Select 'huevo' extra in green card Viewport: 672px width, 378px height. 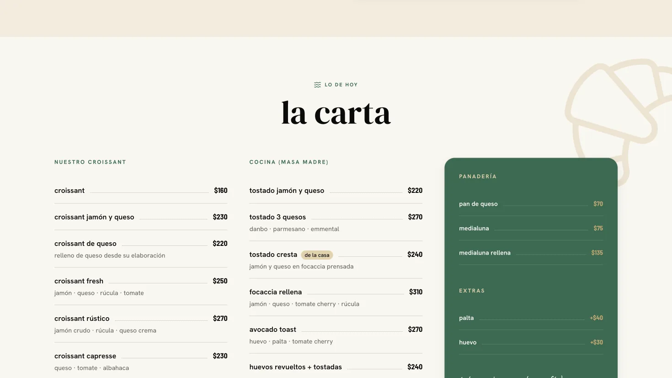tap(468, 342)
